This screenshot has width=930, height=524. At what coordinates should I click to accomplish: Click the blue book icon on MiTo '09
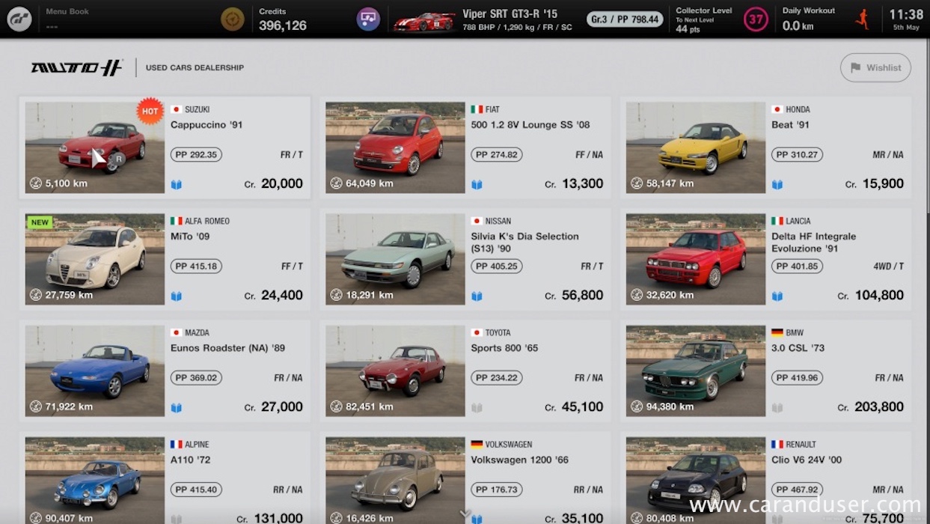coord(177,296)
